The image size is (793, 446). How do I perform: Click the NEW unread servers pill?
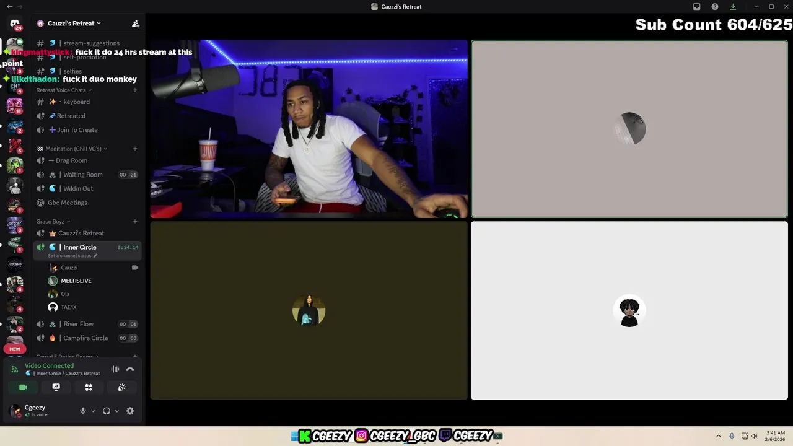[x=15, y=349]
